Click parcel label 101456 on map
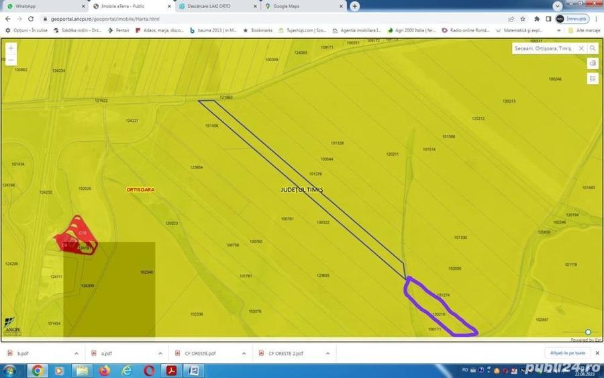The image size is (604, 378). pyautogui.click(x=211, y=126)
